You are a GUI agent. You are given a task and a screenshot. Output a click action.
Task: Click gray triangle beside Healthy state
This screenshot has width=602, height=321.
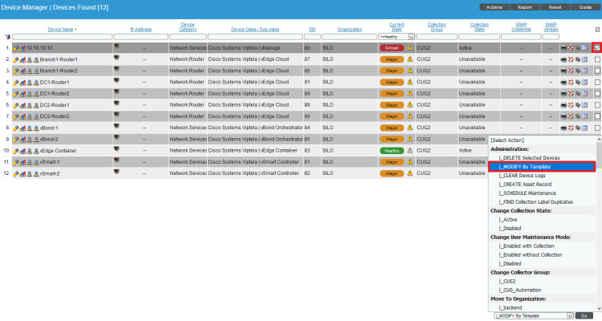(410, 150)
